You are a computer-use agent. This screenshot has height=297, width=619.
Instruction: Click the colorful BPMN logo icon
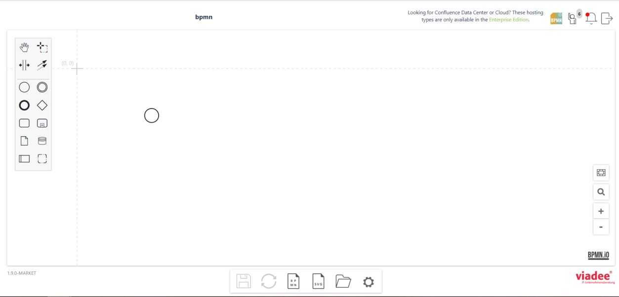[x=556, y=18]
